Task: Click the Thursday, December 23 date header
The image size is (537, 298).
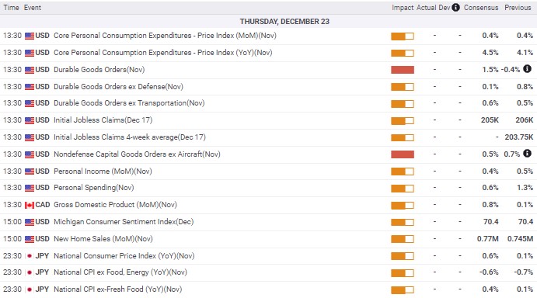Action: tap(284, 22)
